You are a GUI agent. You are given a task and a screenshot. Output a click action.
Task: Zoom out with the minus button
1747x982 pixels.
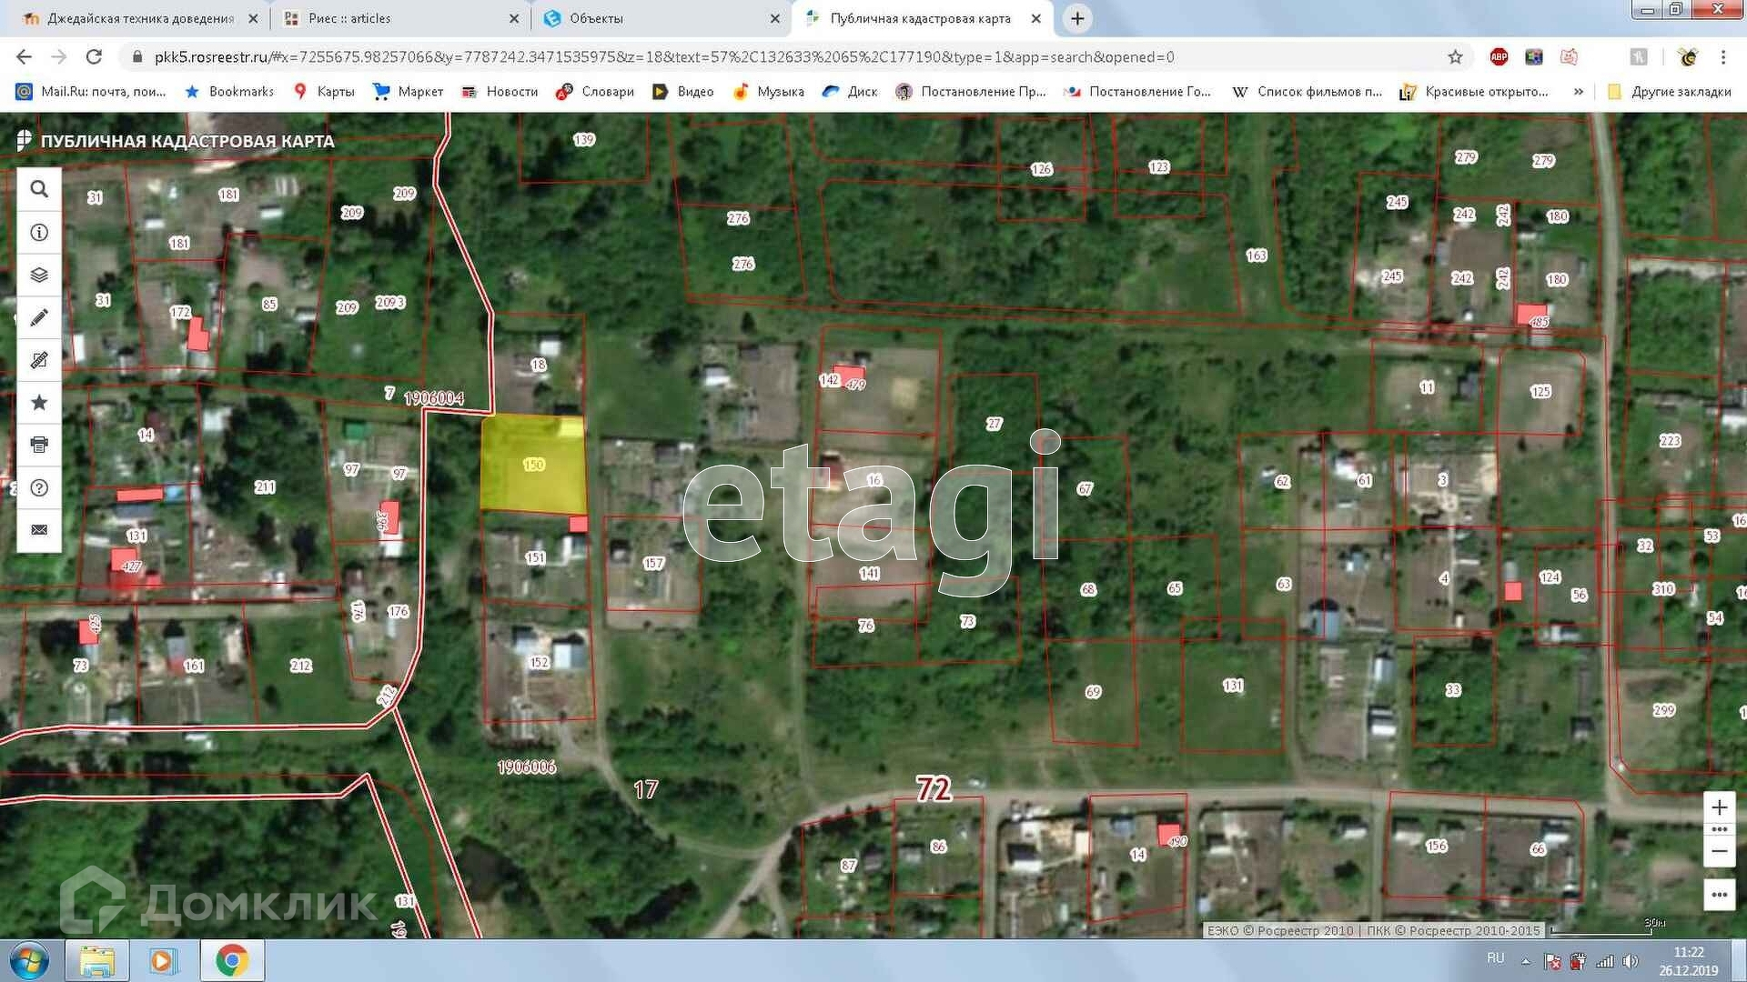click(x=1719, y=851)
